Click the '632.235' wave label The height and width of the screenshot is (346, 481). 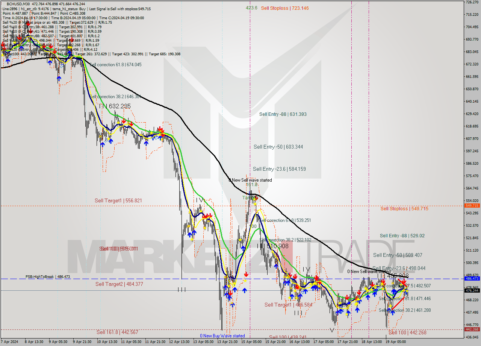[119, 106]
